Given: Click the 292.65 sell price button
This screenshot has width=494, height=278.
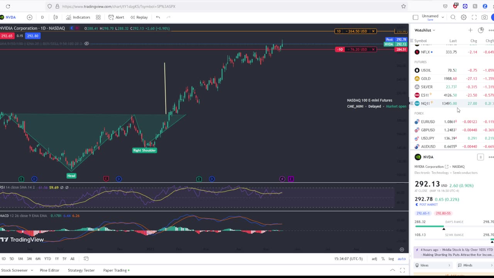Looking at the screenshot, I should tap(7, 36).
